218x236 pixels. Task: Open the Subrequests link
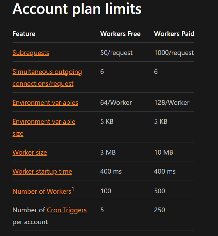pyautogui.click(x=31, y=53)
